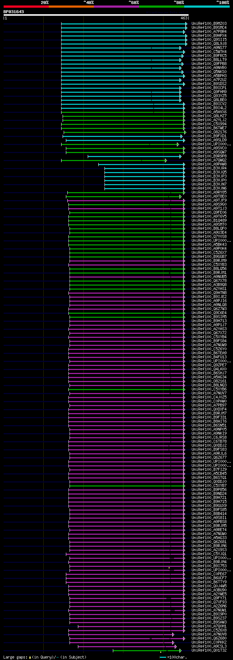This screenshot has height=660, width=233.
Task: Click the cyan alignment bar for UniRef100_B3VJP3
Action: (x=145, y=176)
